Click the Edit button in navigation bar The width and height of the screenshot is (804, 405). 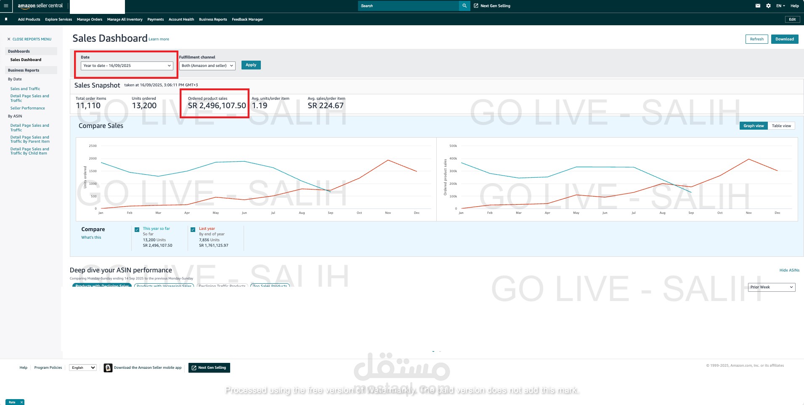click(x=792, y=19)
